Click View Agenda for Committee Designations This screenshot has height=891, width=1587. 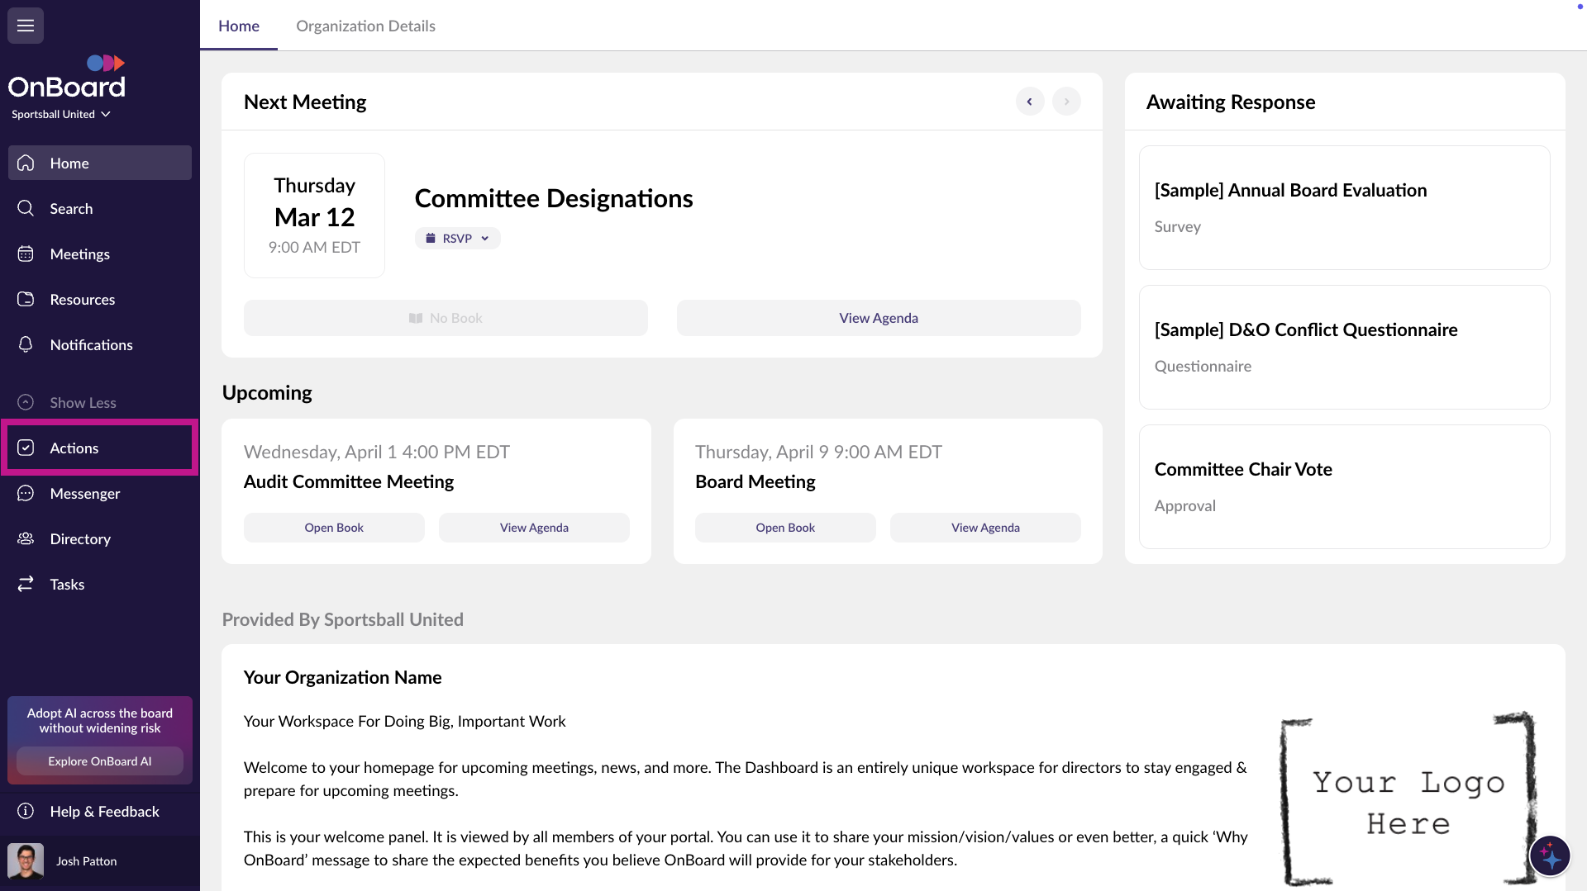(x=878, y=318)
